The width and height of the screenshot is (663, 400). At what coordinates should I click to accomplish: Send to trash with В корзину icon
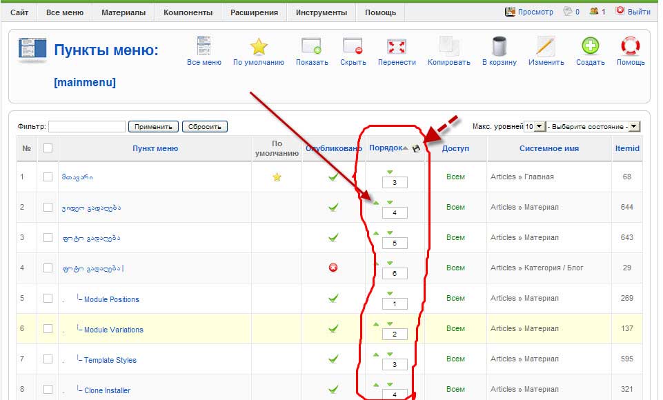pos(499,46)
